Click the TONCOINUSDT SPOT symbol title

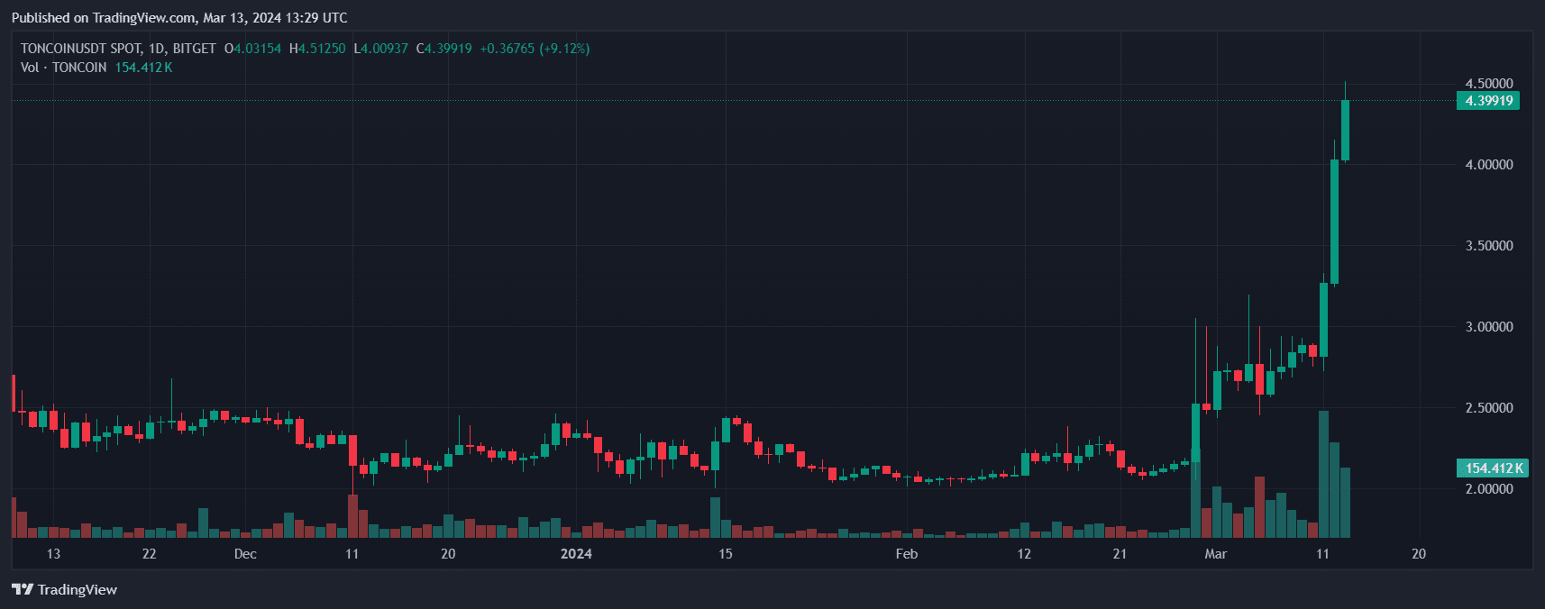click(80, 49)
